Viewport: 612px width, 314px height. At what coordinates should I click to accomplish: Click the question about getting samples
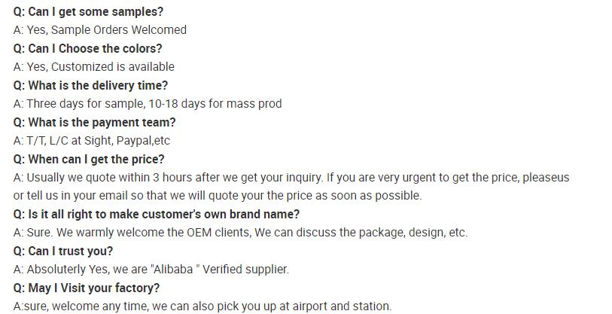tap(88, 12)
